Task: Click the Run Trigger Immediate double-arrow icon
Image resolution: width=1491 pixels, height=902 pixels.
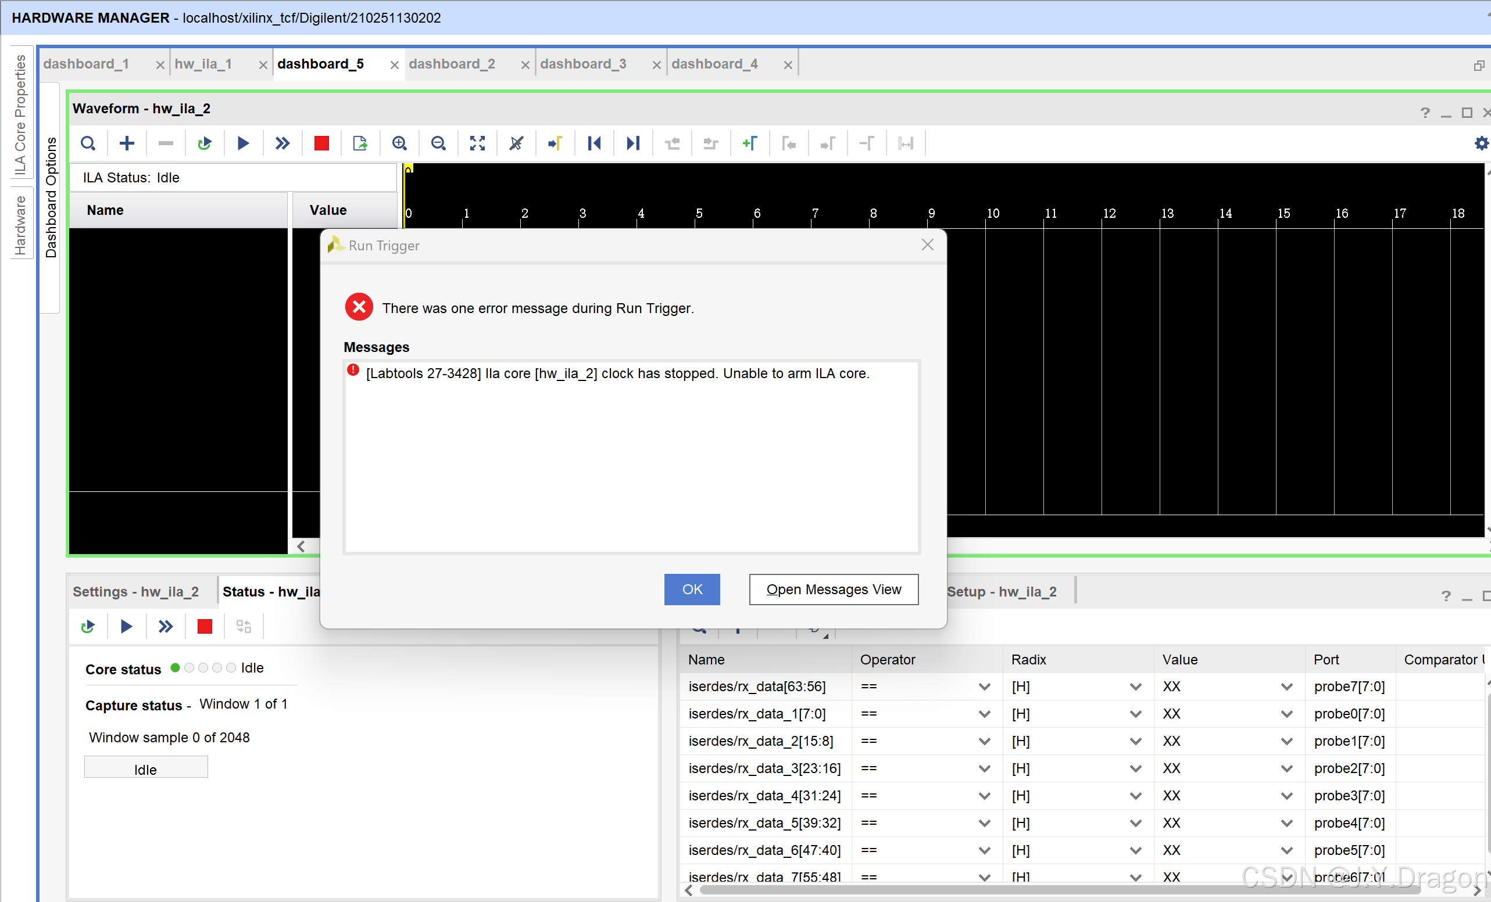Action: coord(282,143)
